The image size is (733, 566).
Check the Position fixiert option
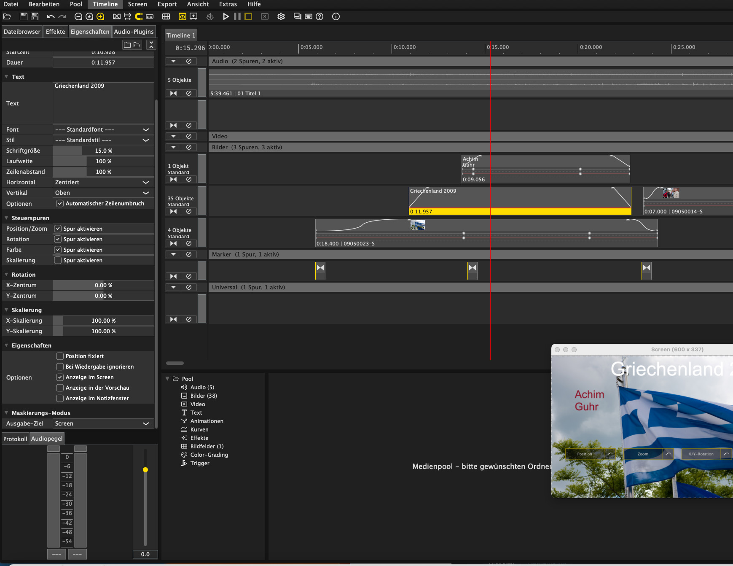coord(60,356)
